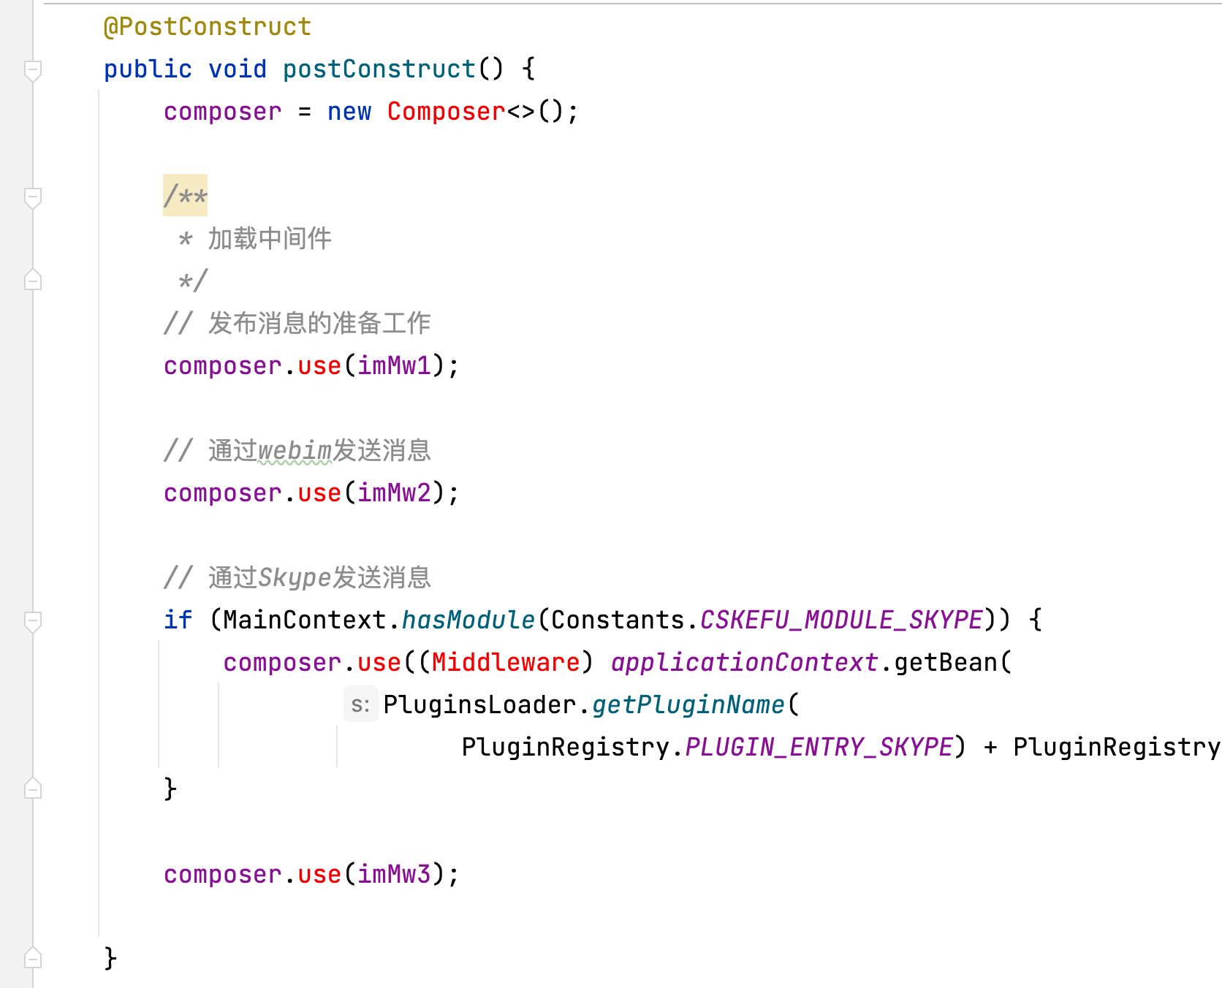Click the underlined word webim in comment
The height and width of the screenshot is (988, 1222).
click(294, 451)
